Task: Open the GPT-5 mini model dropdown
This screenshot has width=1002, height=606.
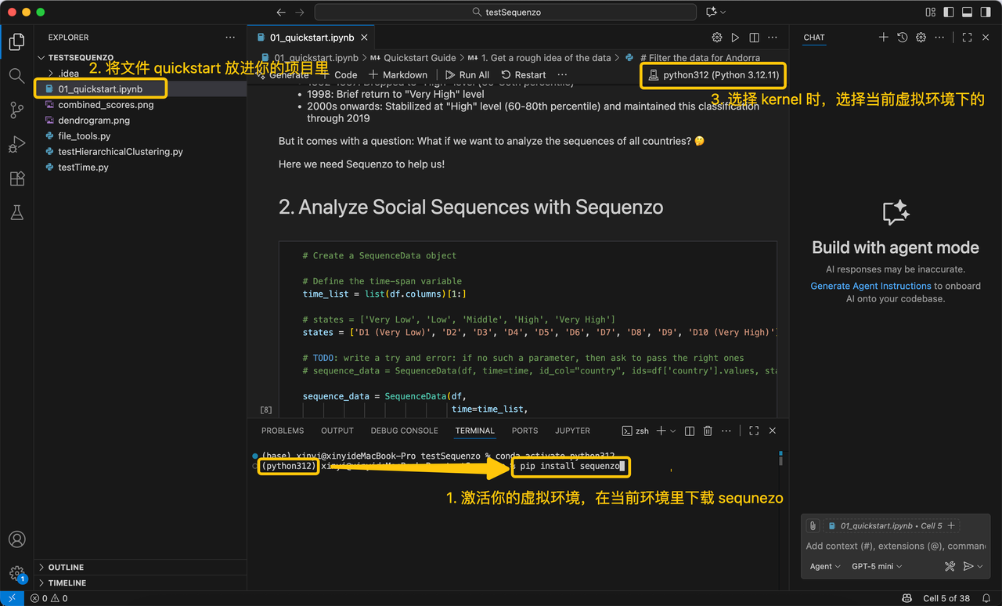Action: tap(877, 566)
